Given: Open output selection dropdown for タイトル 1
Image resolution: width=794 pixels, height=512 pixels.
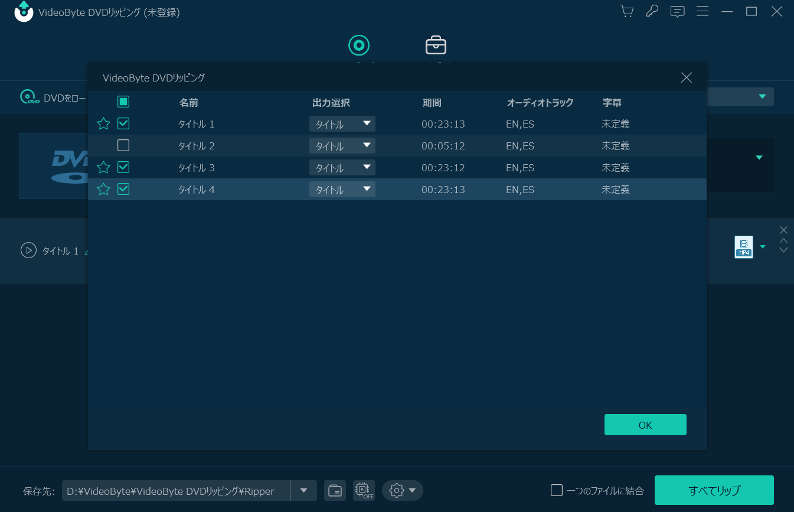Looking at the screenshot, I should [x=342, y=124].
